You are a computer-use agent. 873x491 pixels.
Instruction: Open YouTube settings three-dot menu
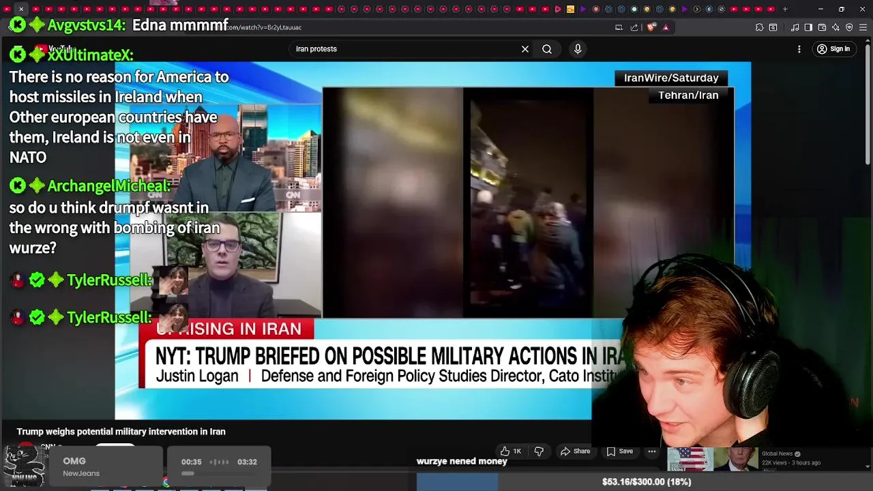click(x=799, y=49)
